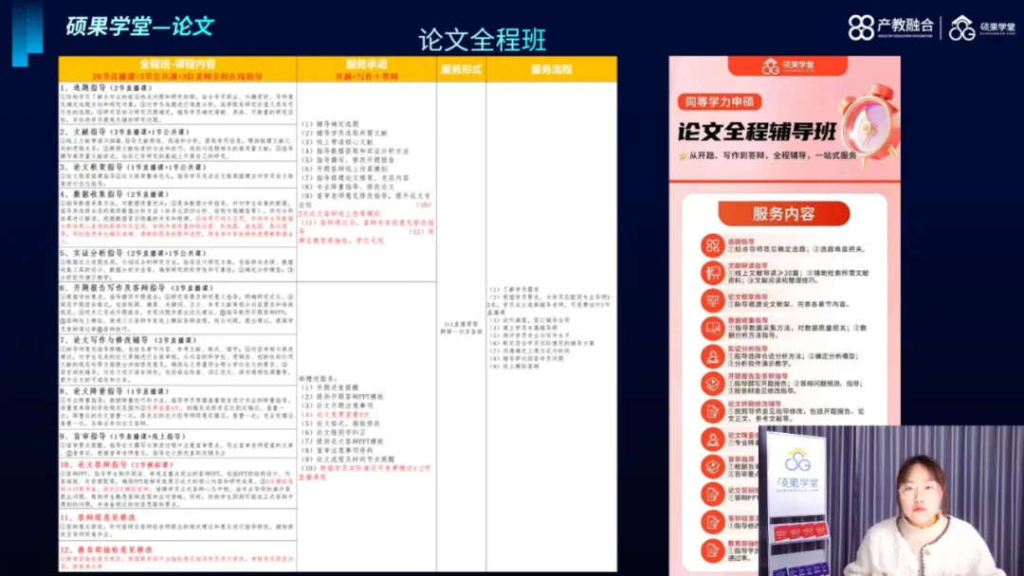Click the alarm clock graphic on the poster
Viewport: 1024px width, 576px height.
coord(869,126)
